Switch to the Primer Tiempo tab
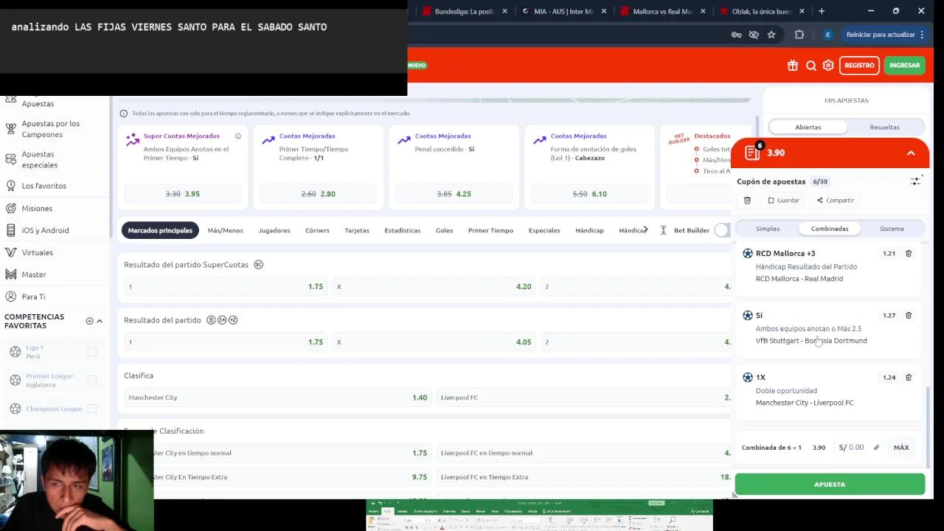 point(490,231)
